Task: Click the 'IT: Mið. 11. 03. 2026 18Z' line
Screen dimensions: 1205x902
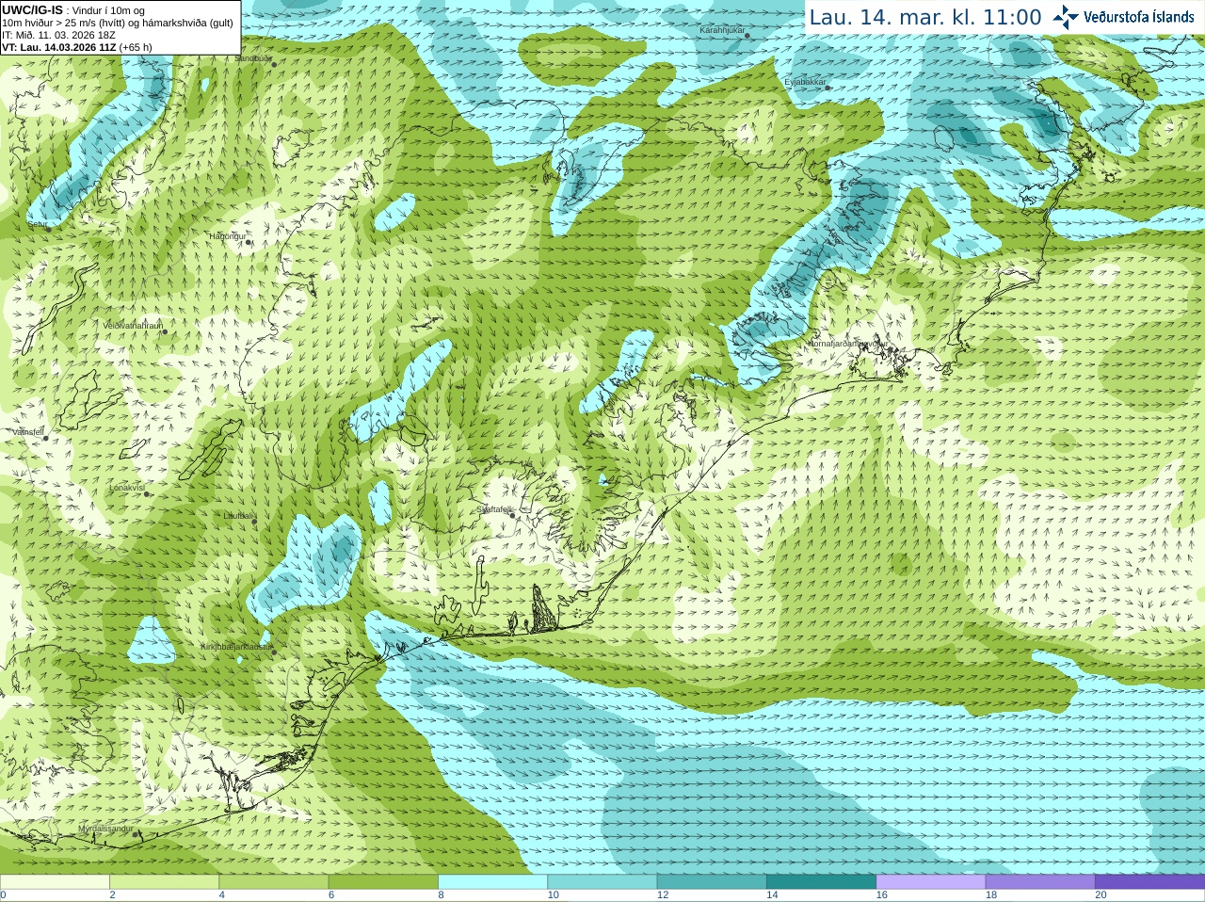Action: (x=58, y=35)
